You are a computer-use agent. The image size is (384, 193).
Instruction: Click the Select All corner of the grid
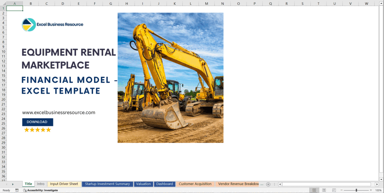click(x=3, y=4)
